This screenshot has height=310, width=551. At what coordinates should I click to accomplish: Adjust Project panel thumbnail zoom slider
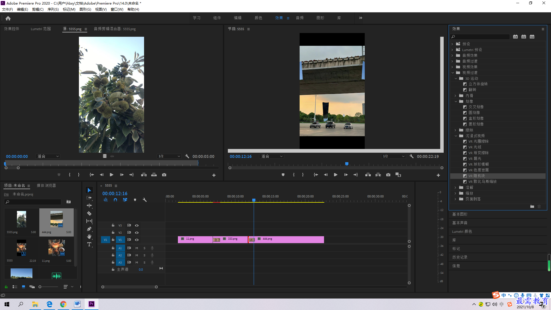click(x=40, y=287)
